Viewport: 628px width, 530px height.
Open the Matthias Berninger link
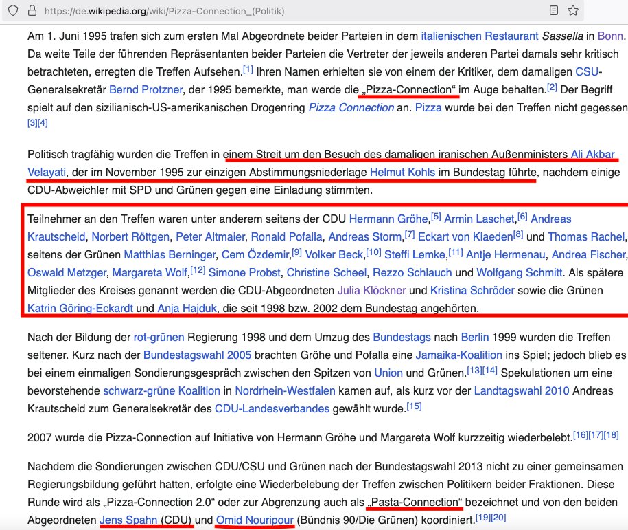pyautogui.click(x=170, y=254)
